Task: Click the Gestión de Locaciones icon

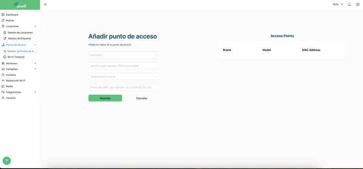Action: [x=5, y=33]
